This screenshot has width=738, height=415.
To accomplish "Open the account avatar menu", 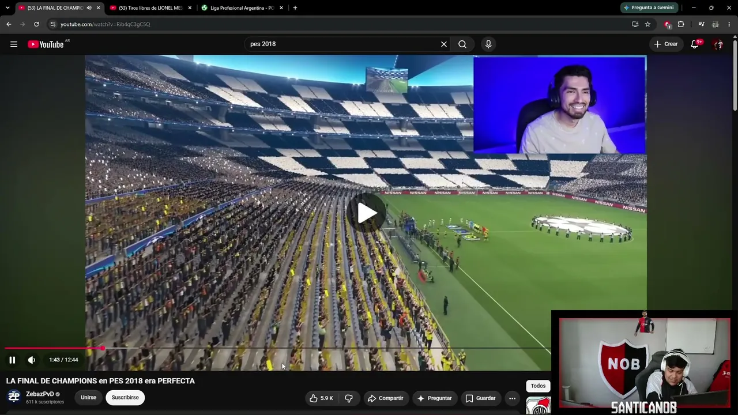I will (718, 44).
